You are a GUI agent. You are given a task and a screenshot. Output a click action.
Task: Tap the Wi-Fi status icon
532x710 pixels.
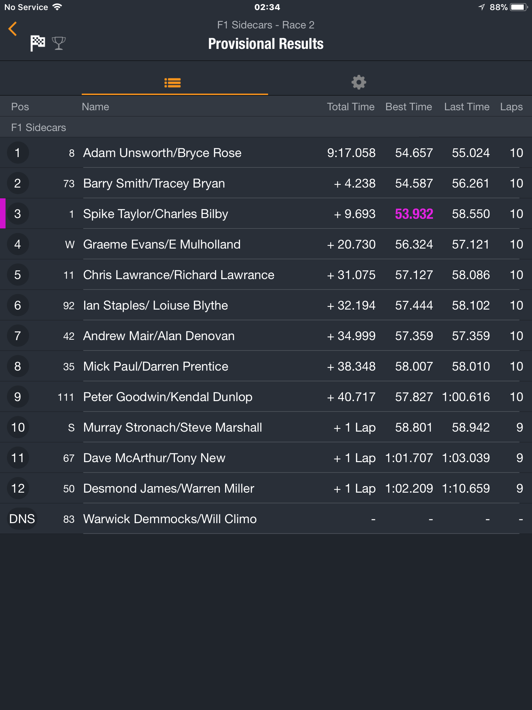[x=57, y=7]
